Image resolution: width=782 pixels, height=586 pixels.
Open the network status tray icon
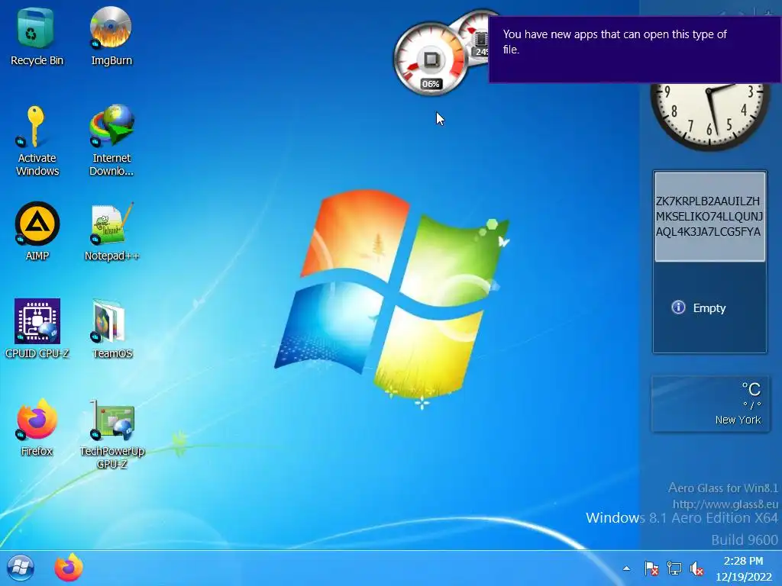[674, 568]
